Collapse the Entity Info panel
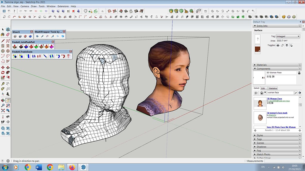305x171 pixels. pos(254,26)
